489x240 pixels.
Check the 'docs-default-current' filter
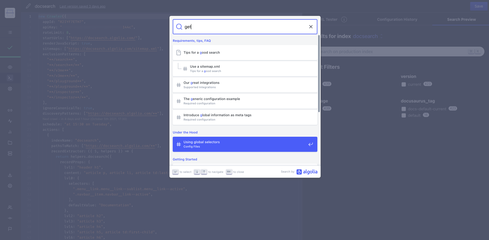(x=404, y=109)
